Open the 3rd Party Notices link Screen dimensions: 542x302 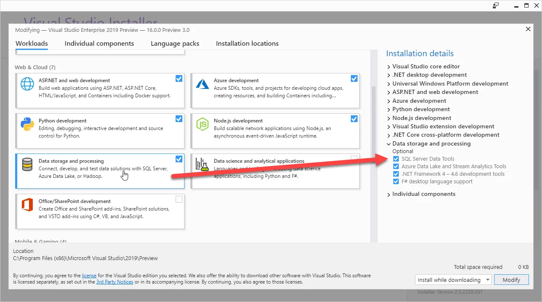[x=114, y=282]
